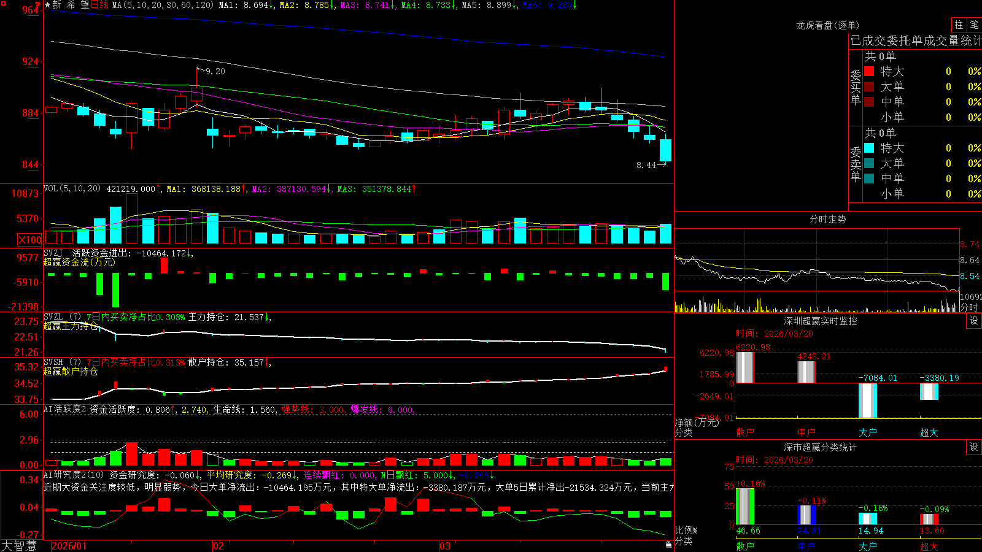Image resolution: width=982 pixels, height=552 pixels.
Task: Click the small red icon in the top-left corner
Action: [4, 5]
